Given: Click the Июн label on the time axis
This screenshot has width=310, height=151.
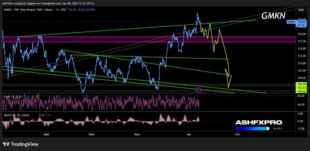Looking at the screenshot, I should (91, 134).
